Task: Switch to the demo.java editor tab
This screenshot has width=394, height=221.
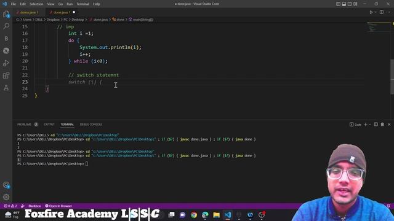Action: coord(29,12)
